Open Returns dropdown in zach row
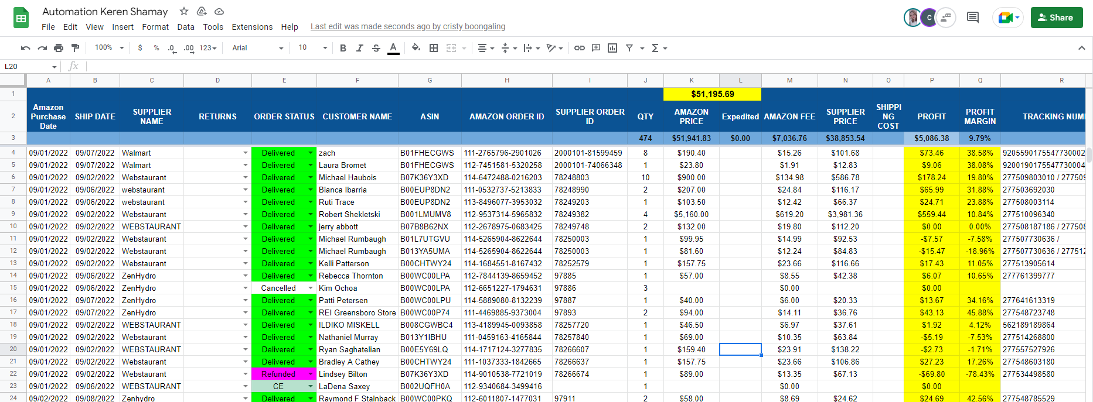This screenshot has height=402, width=1093. pyautogui.click(x=246, y=153)
